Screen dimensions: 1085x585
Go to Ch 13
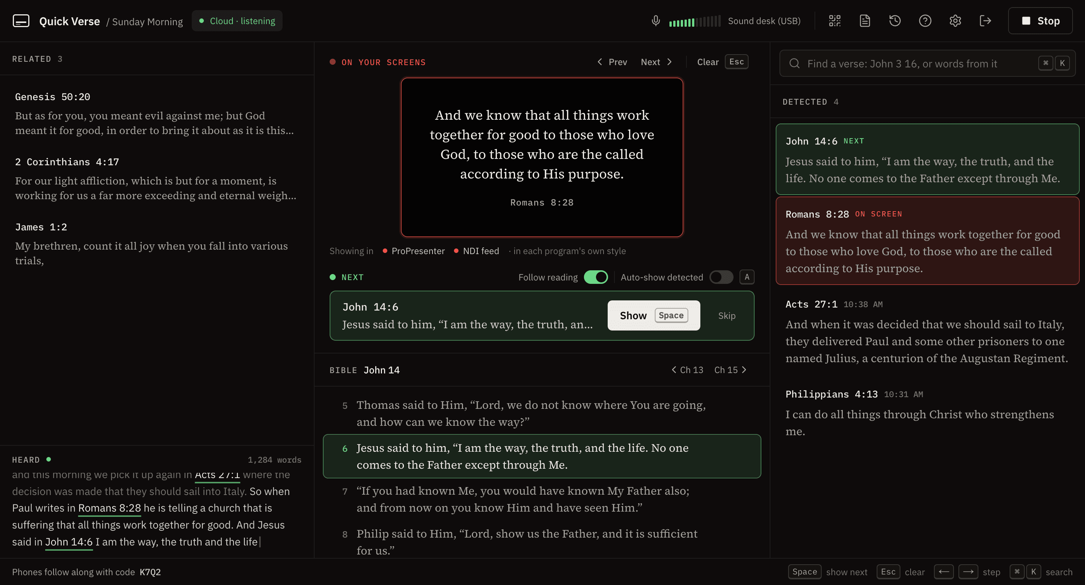[x=687, y=370]
